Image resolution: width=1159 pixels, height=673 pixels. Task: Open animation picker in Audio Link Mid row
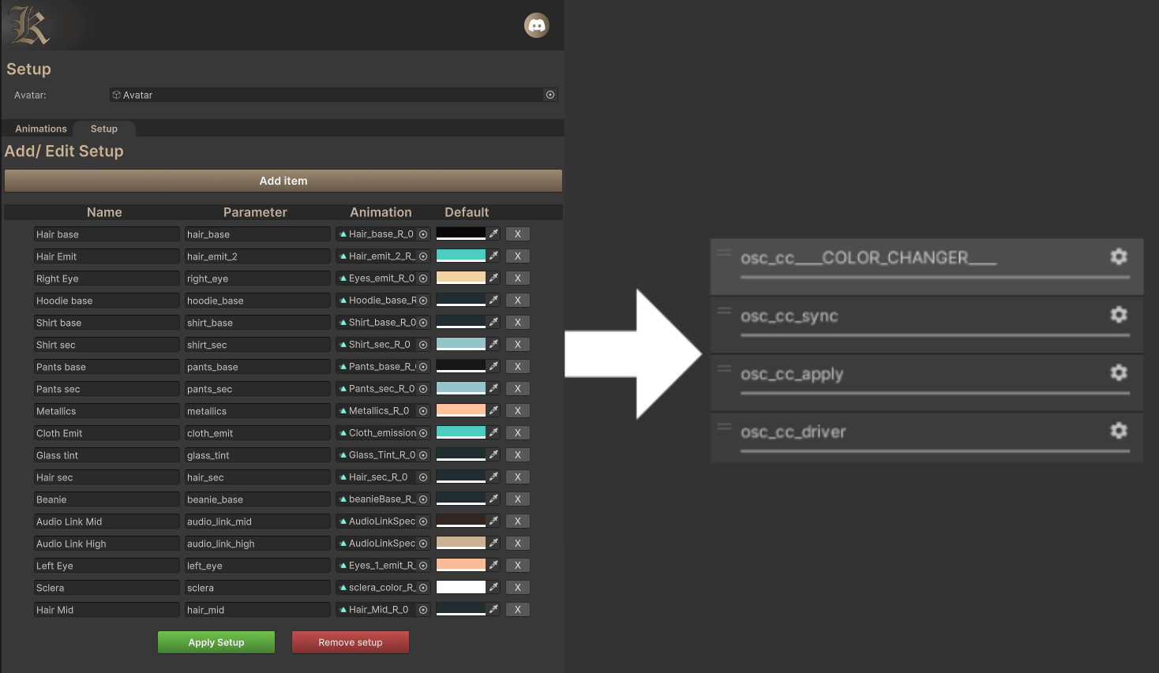point(423,522)
